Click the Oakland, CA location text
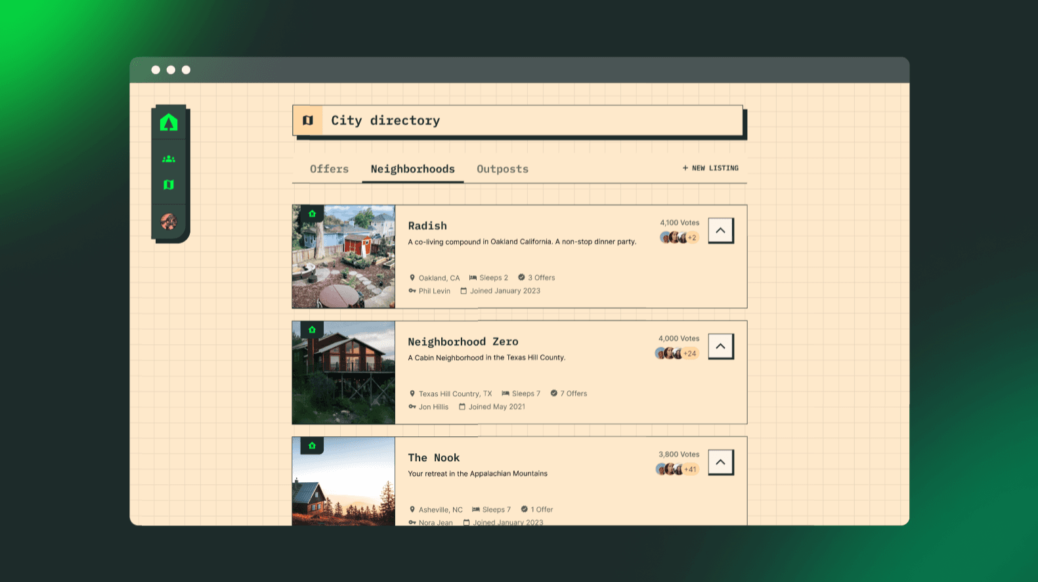Image resolution: width=1038 pixels, height=582 pixels. click(439, 278)
